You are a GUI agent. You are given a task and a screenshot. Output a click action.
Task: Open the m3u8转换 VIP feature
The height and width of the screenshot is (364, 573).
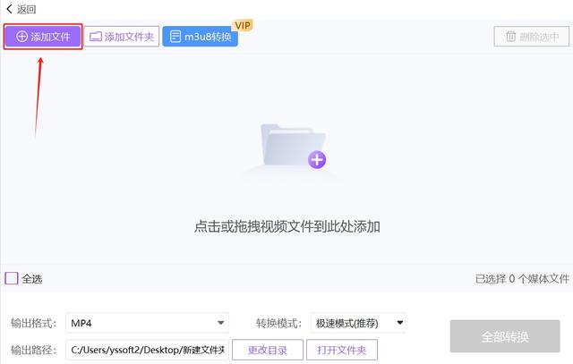200,37
